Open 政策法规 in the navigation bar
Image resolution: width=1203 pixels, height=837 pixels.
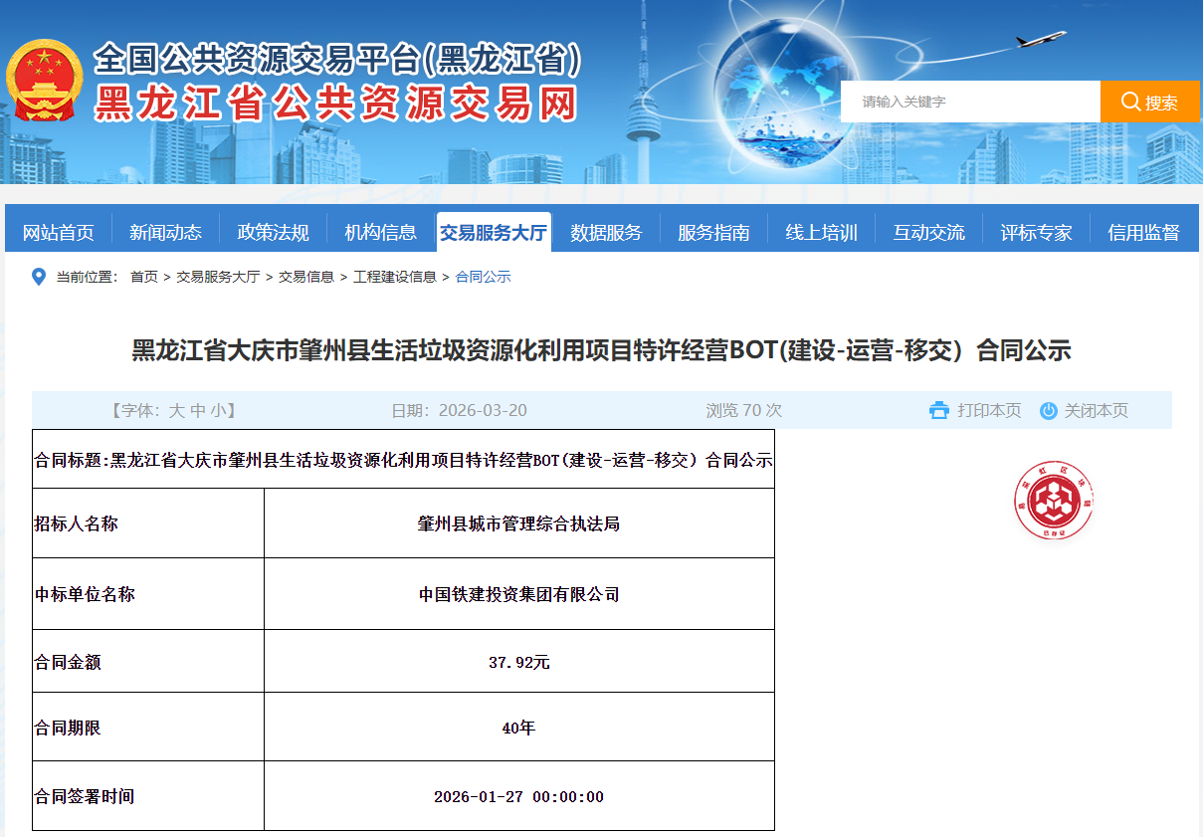click(274, 232)
